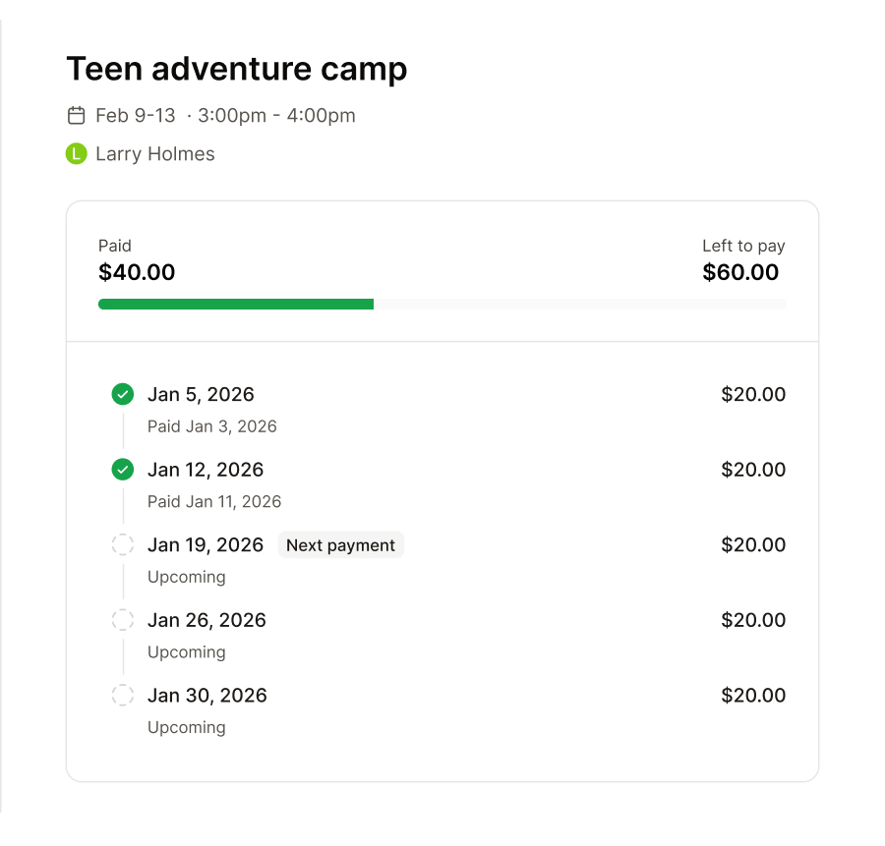Viewport: 885px width, 846px height.
Task: Click the Next payment badge
Action: [341, 544]
